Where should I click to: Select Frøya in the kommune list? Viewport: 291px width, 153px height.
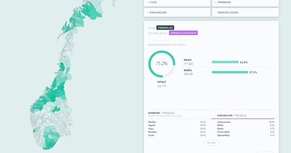pyautogui.click(x=151, y=129)
